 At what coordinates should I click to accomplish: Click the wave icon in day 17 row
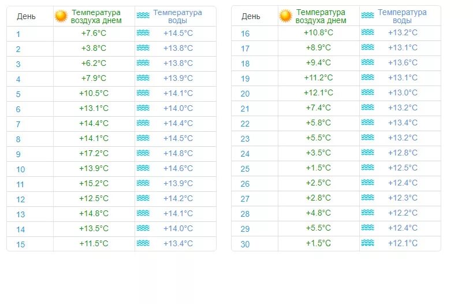pos(368,47)
